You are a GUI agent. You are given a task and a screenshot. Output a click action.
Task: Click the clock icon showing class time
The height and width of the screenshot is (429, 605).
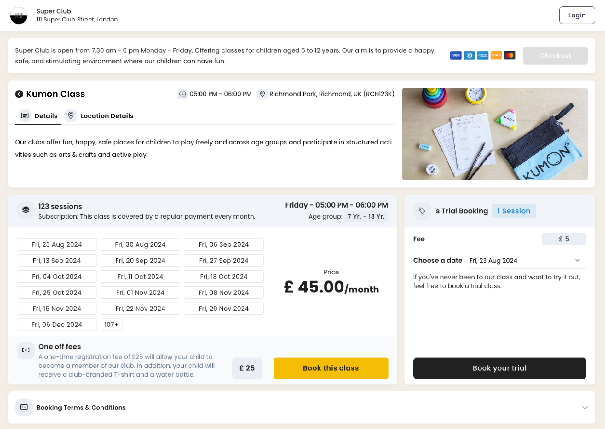183,94
